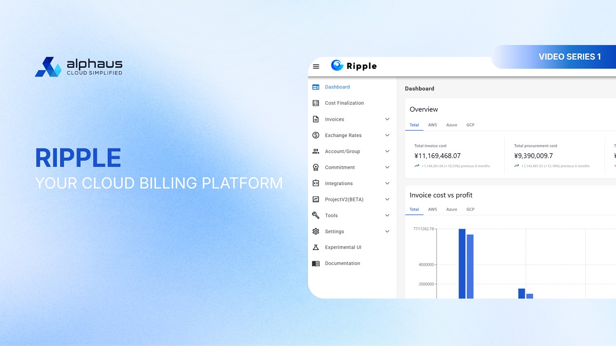Click the Cost Finalization calculator icon

coord(316,103)
